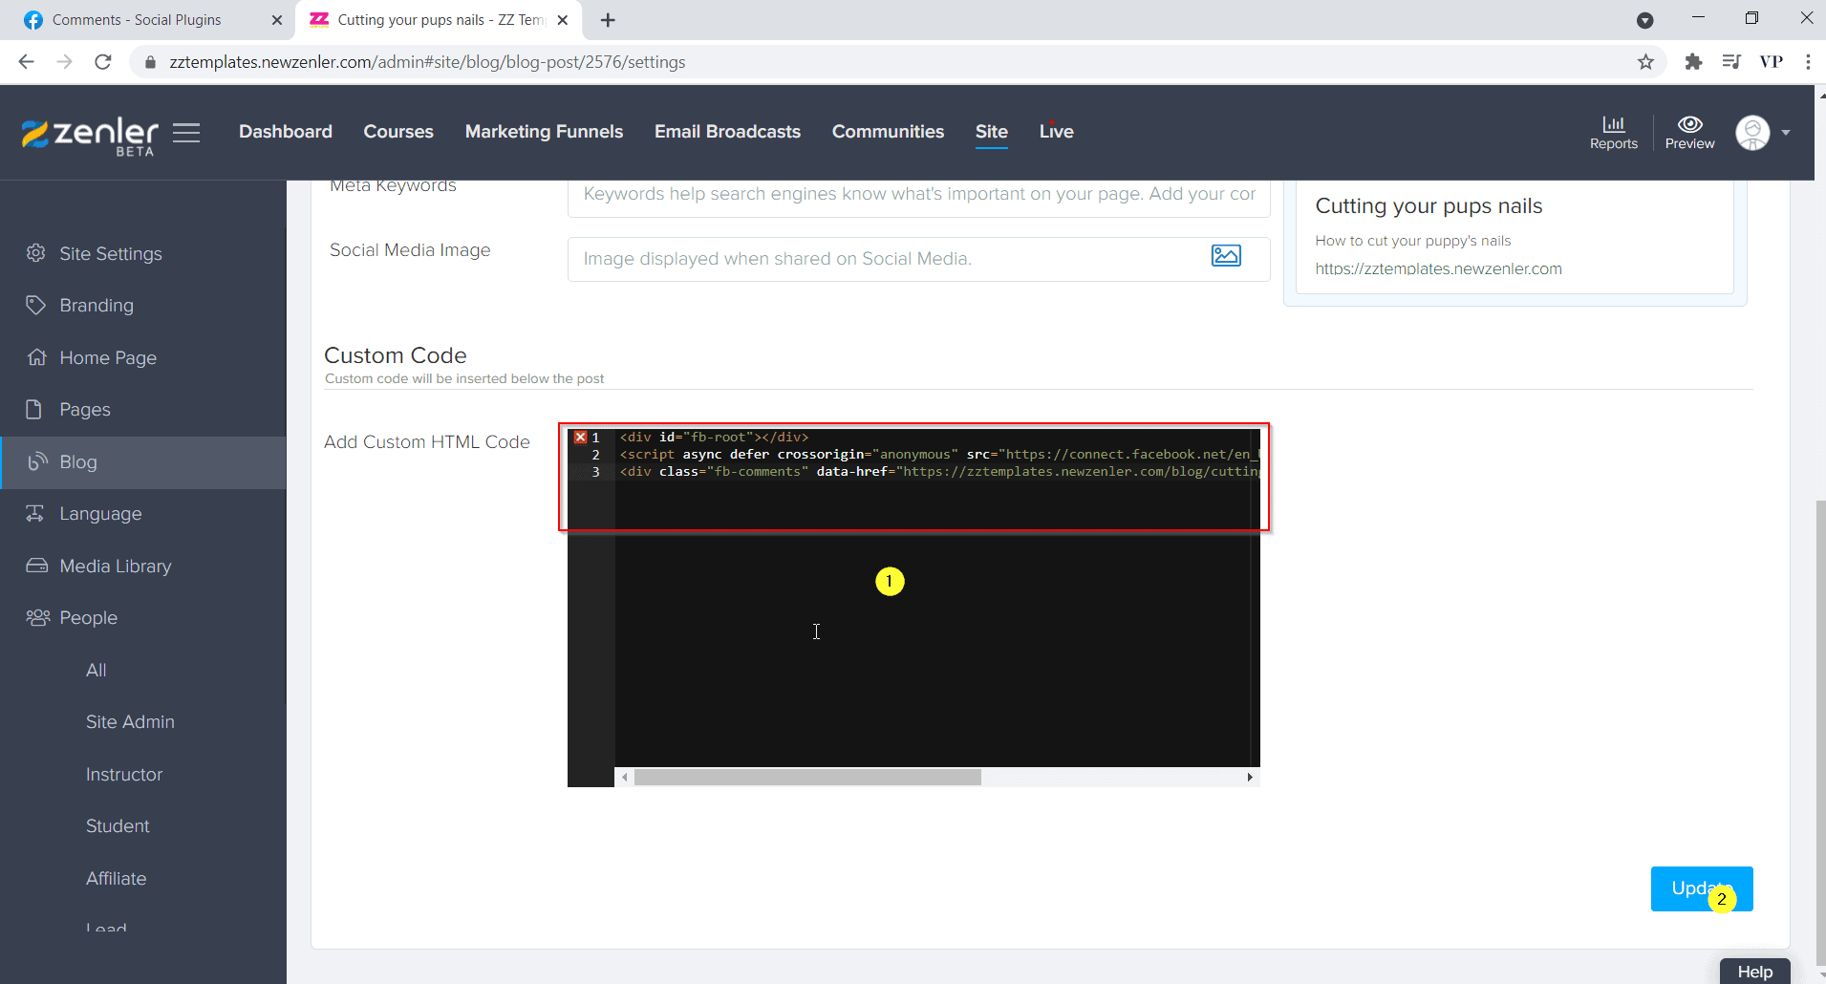The height and width of the screenshot is (984, 1826).
Task: Click the Social Media Image picker icon
Action: tap(1227, 256)
